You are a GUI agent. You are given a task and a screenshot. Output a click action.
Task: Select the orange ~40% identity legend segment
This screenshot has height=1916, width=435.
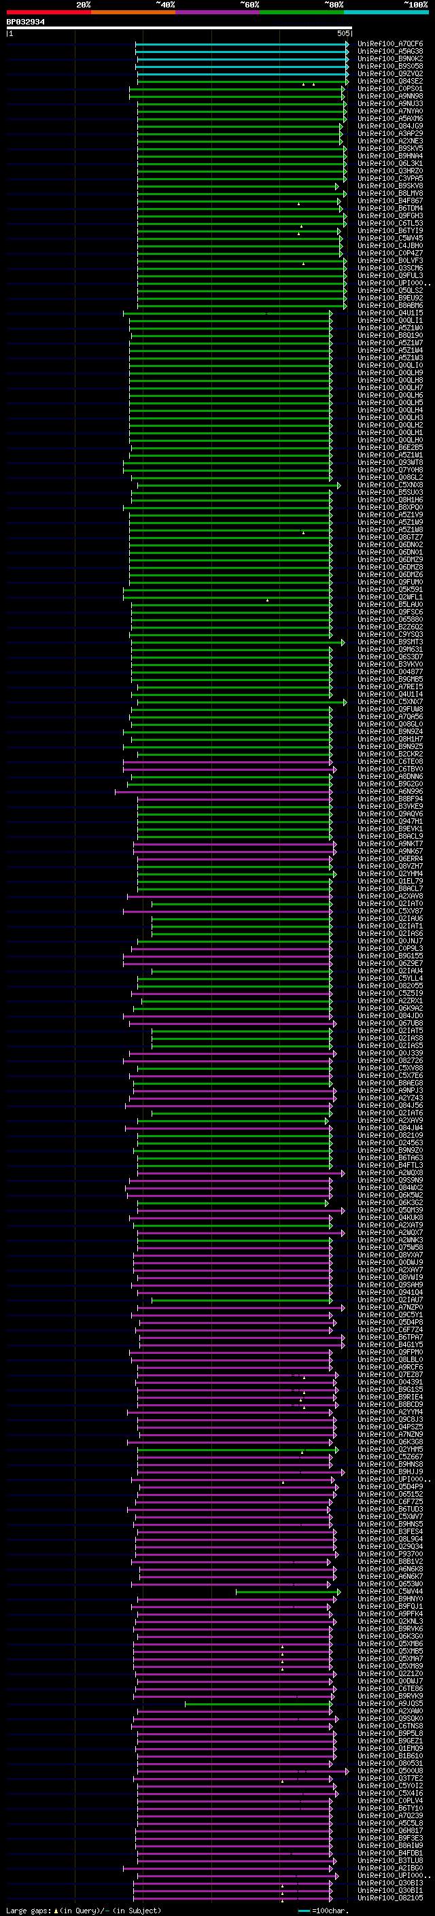coord(133,12)
